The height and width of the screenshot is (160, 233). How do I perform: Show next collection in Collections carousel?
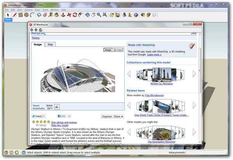[x=194, y=74]
